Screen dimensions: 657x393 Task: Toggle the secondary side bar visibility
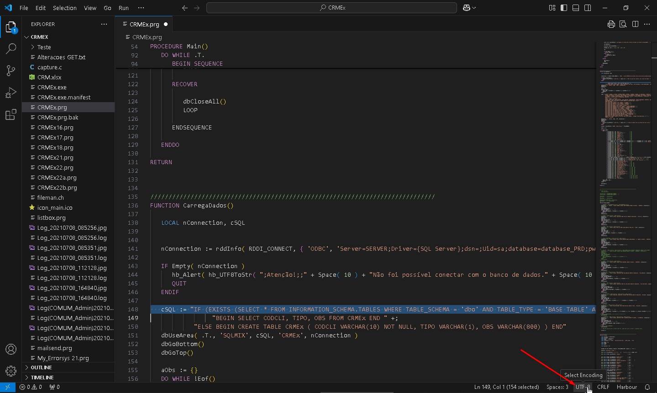click(588, 8)
